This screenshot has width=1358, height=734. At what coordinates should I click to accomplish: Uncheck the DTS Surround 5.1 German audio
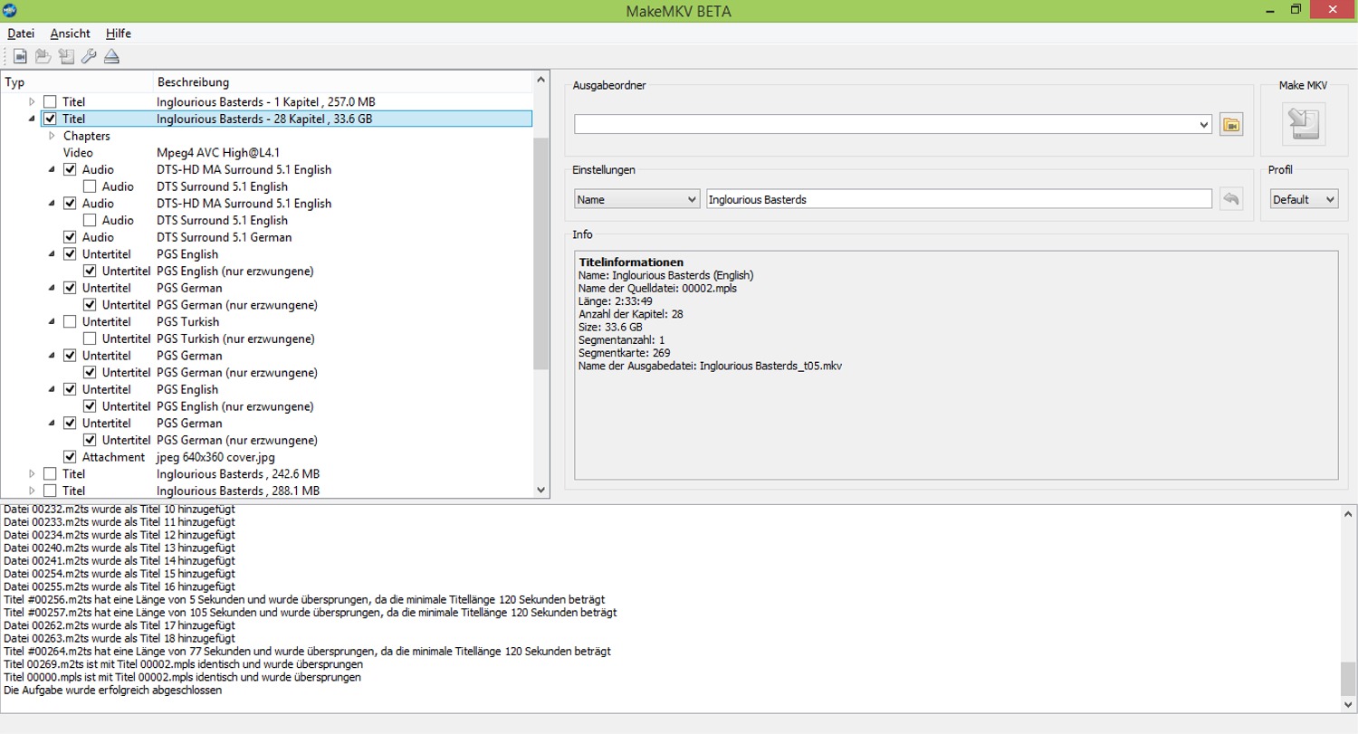click(x=70, y=237)
